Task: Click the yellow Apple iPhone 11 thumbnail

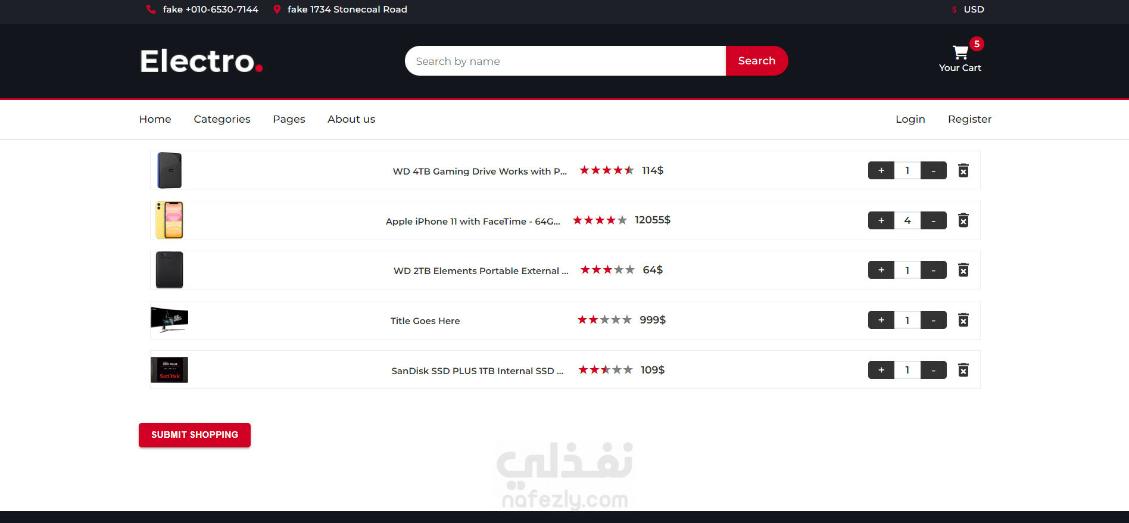Action: [169, 220]
